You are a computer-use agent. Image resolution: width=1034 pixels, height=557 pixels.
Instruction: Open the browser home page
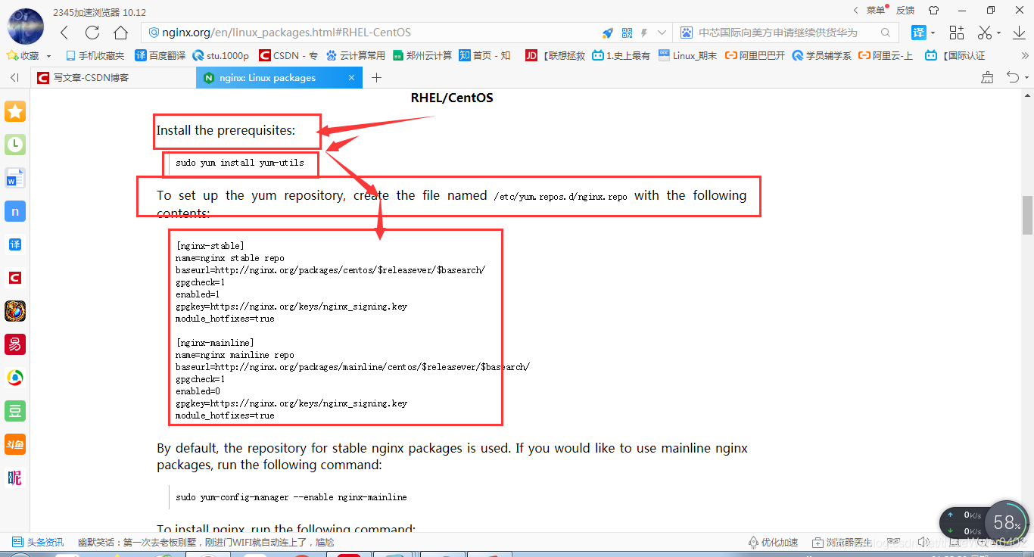(x=120, y=33)
